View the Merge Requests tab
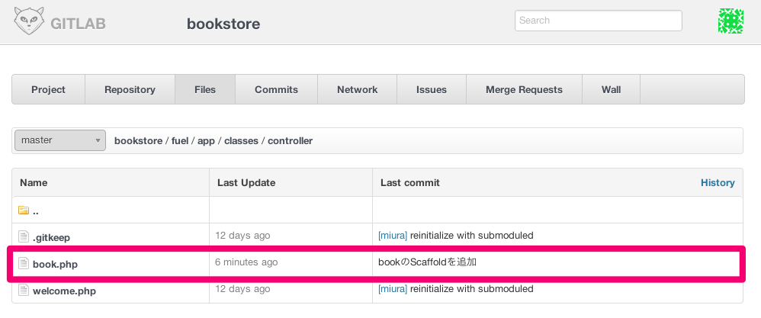761x318 pixels. click(524, 89)
